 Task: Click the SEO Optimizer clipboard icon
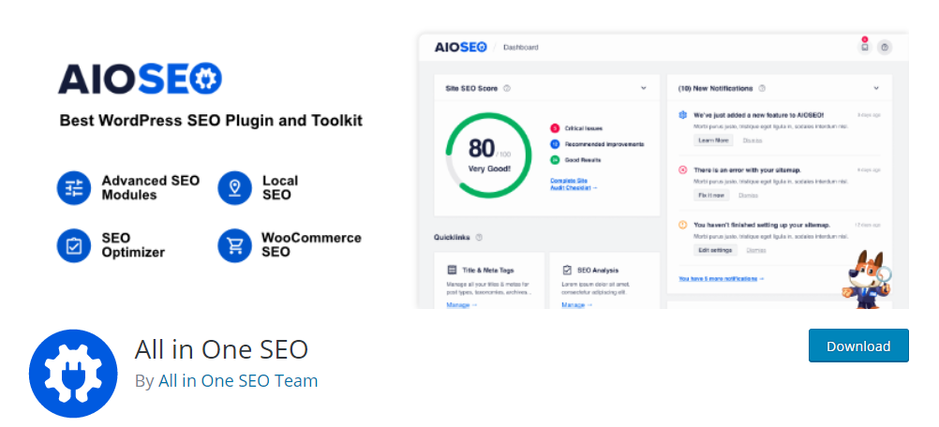pyautogui.click(x=74, y=245)
